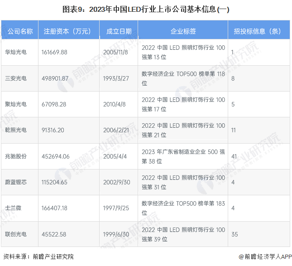Click the company name '乾照光电'
This screenshot has height=266, width=292.
click(x=16, y=130)
